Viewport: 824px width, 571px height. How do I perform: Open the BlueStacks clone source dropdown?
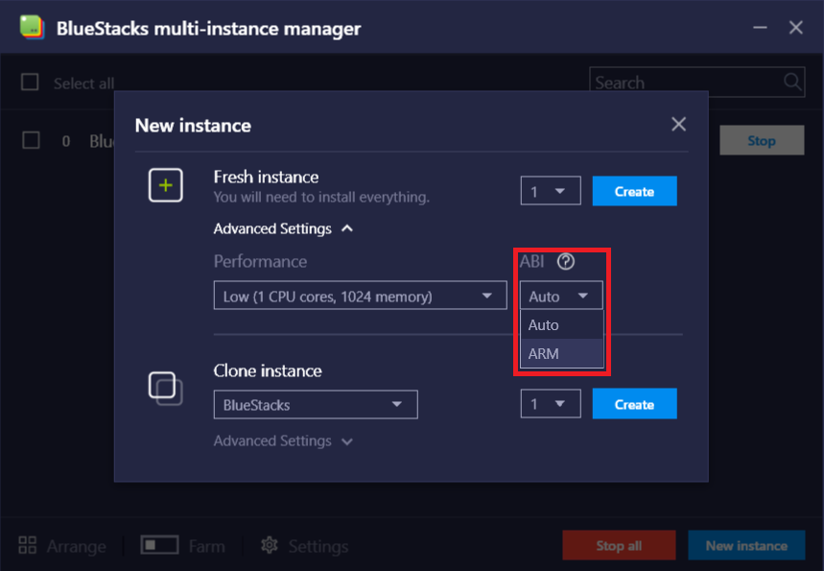click(316, 404)
